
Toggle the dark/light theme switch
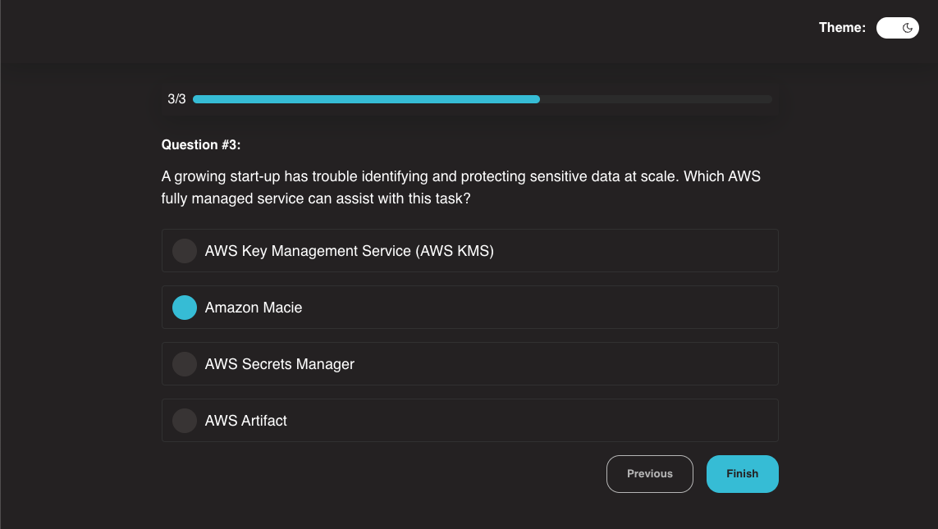[x=897, y=28]
